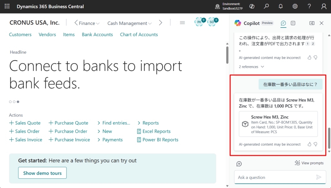Select the second headline carousel dot
Screen dimensions: 331x188
tap(14, 102)
